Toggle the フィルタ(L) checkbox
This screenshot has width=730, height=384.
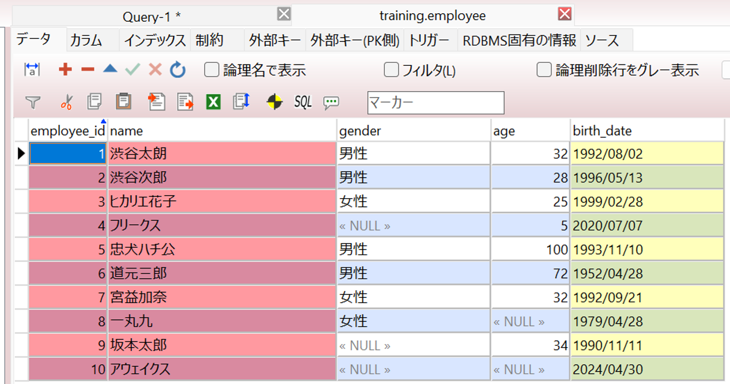(x=391, y=70)
